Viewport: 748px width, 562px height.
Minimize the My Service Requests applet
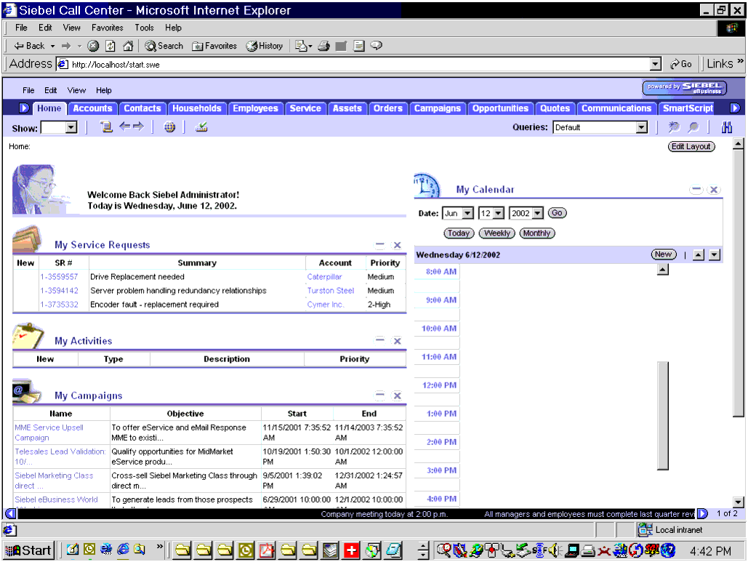379,245
